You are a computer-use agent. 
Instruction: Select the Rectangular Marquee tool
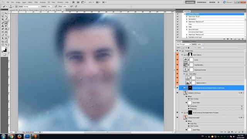tap(3, 14)
